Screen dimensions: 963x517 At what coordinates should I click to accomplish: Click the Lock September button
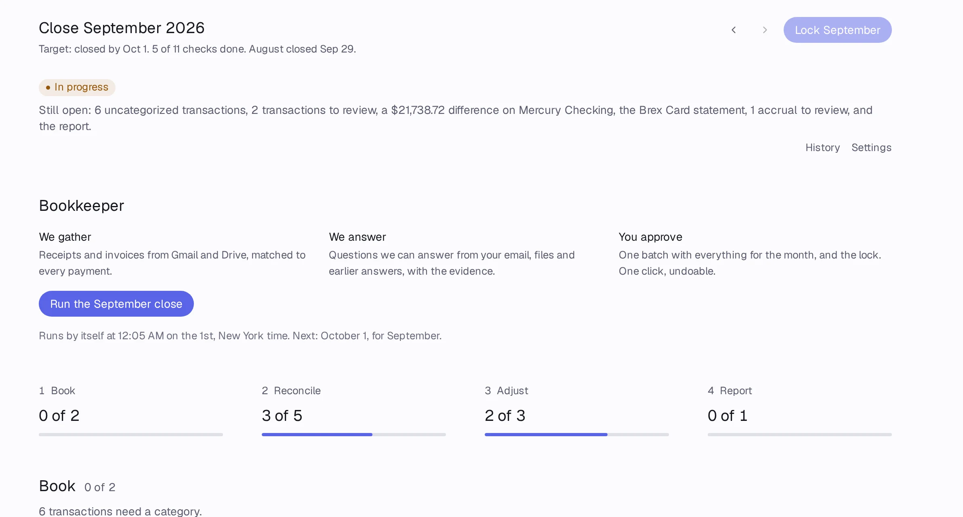click(837, 30)
